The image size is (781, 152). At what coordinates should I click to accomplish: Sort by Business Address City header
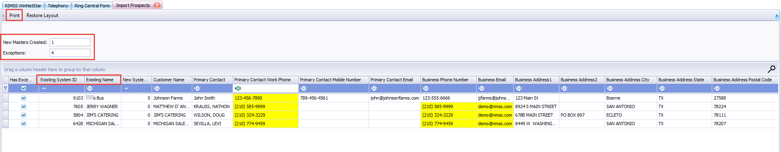click(x=630, y=80)
